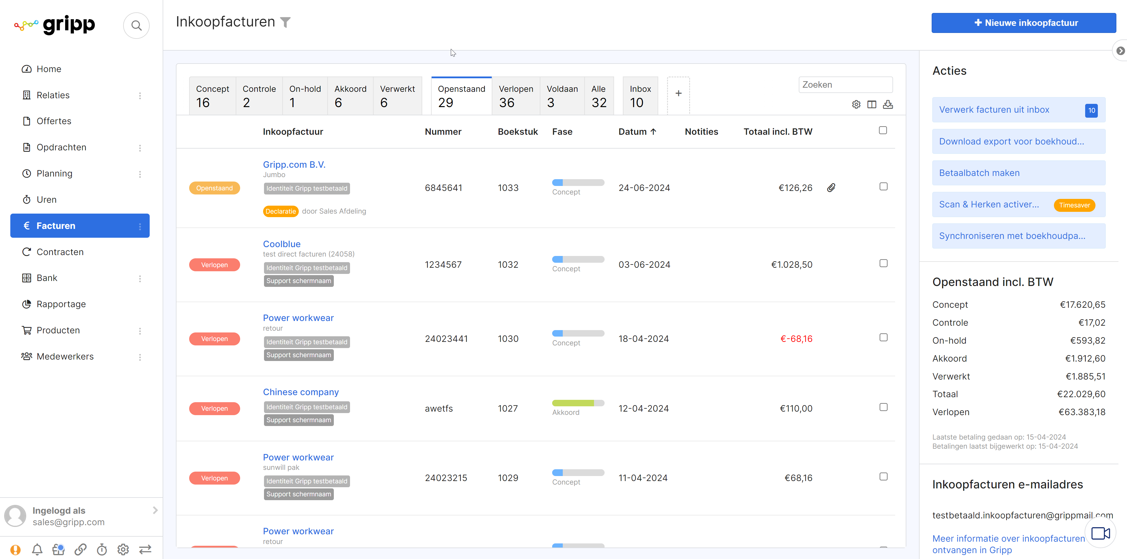Go to Home in sidebar
Image resolution: width=1127 pixels, height=559 pixels.
coord(49,69)
